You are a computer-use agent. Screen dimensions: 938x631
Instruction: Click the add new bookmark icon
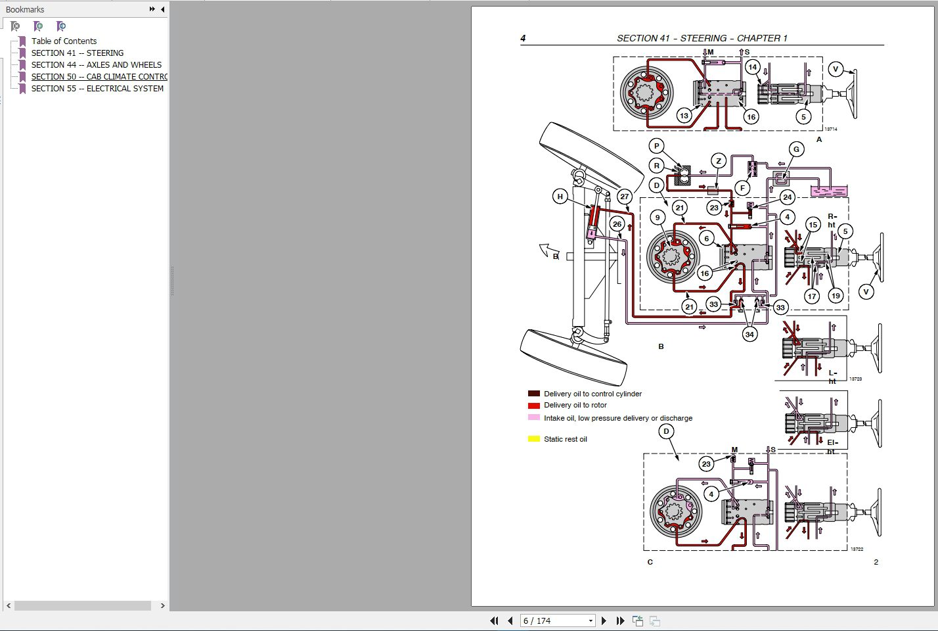38,26
